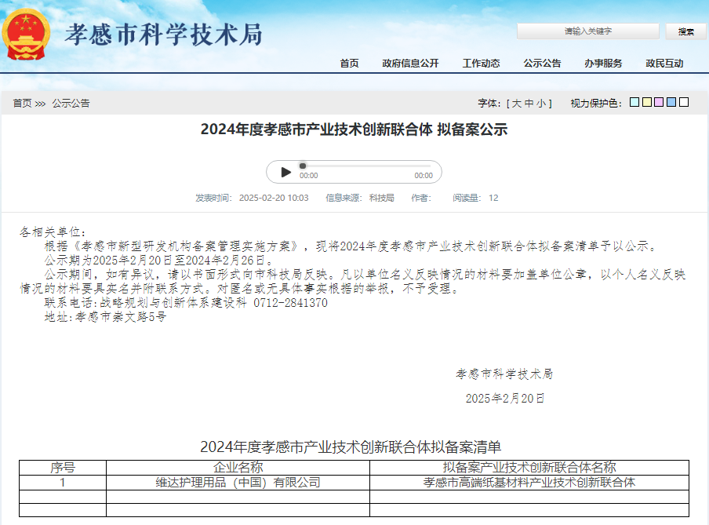709x525 pixels.
Task: Open the 公示公告 navigation tab
Action: pos(542,64)
